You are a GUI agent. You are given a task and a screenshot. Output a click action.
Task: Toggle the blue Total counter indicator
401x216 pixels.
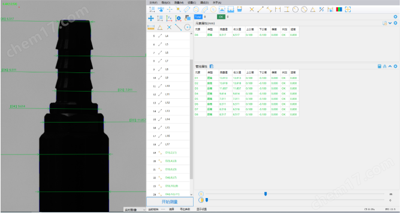(x=198, y=17)
